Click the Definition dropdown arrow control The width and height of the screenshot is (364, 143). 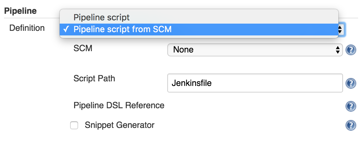[x=340, y=30]
